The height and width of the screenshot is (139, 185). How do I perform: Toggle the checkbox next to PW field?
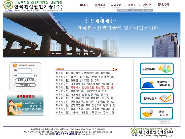pos(35,75)
